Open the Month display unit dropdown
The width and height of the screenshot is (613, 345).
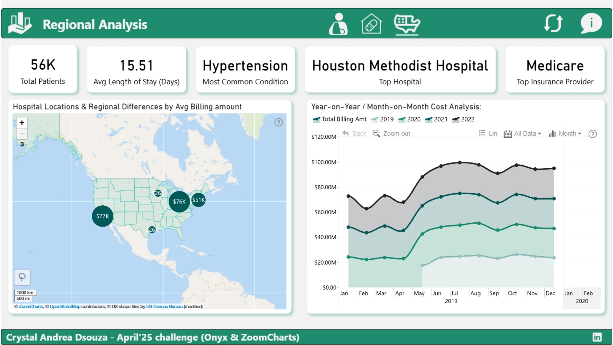click(x=565, y=134)
